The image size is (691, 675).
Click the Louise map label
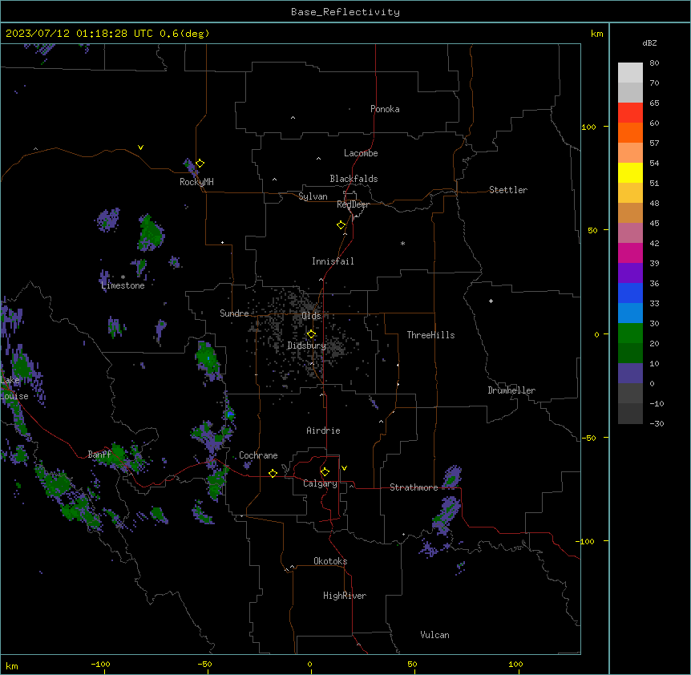(14, 396)
